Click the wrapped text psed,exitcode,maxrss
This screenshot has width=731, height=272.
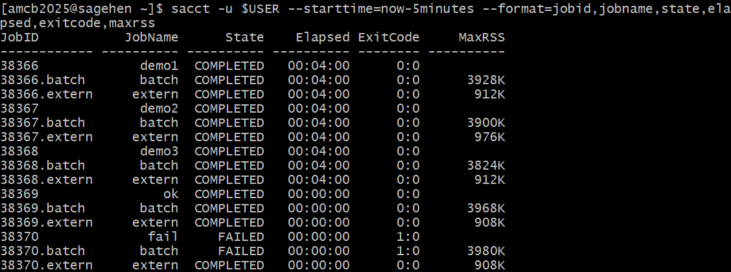click(x=77, y=23)
